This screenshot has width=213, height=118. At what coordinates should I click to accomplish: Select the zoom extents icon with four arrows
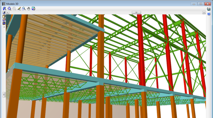9,9
